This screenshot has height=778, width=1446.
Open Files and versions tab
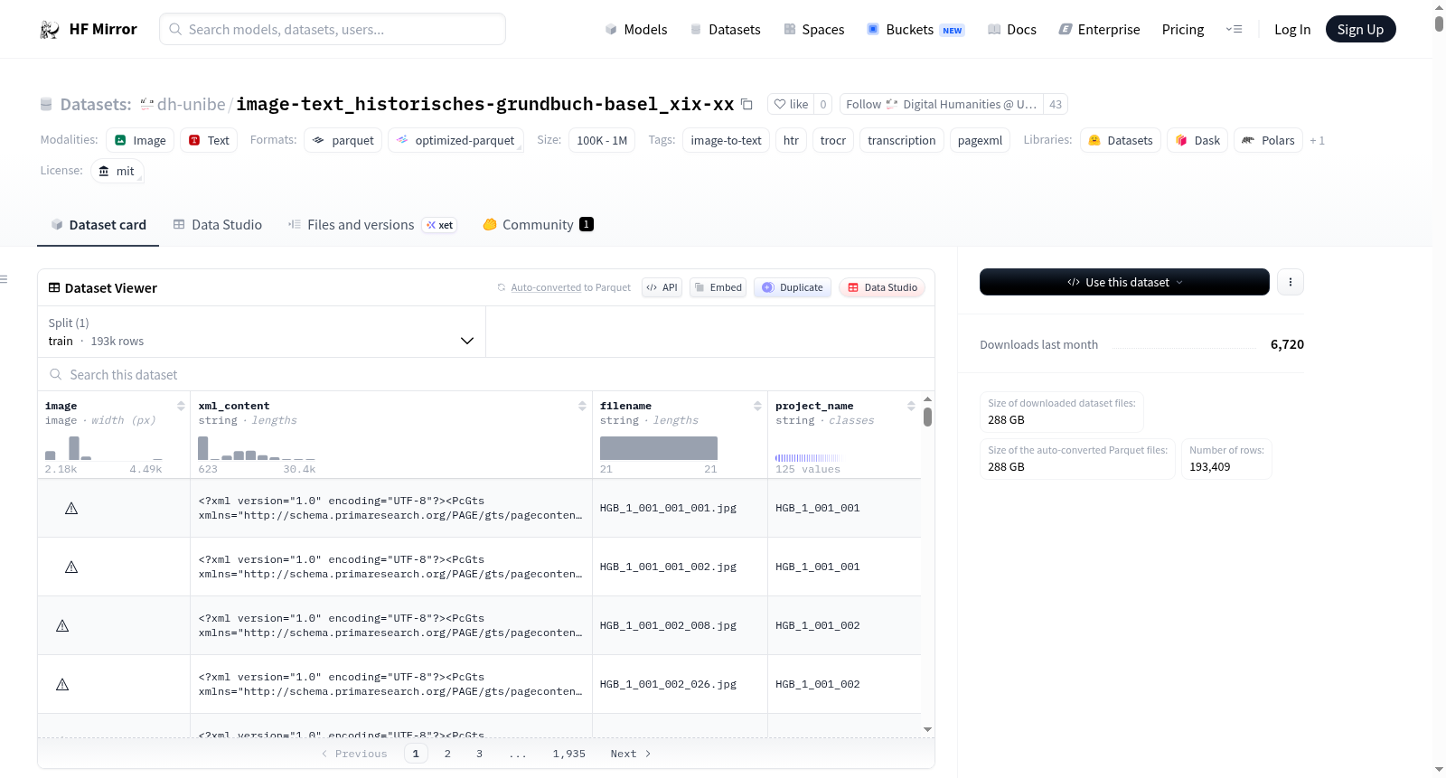pos(371,224)
